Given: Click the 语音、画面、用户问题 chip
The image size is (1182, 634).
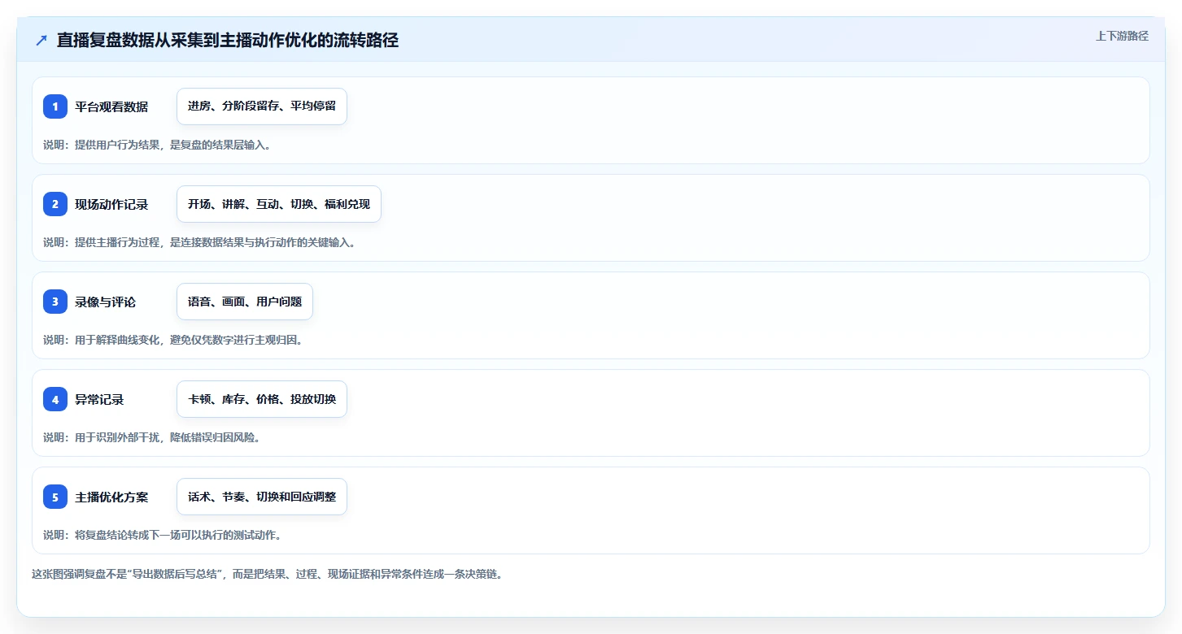Looking at the screenshot, I should [245, 302].
